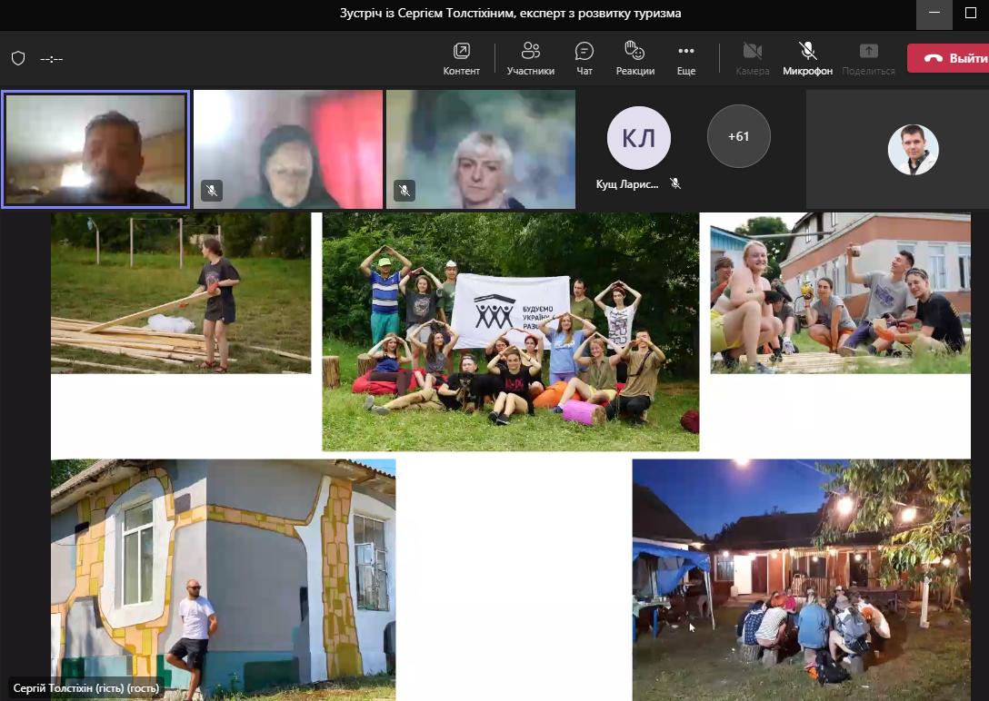Select the КЛ avatar participant tile

click(638, 138)
